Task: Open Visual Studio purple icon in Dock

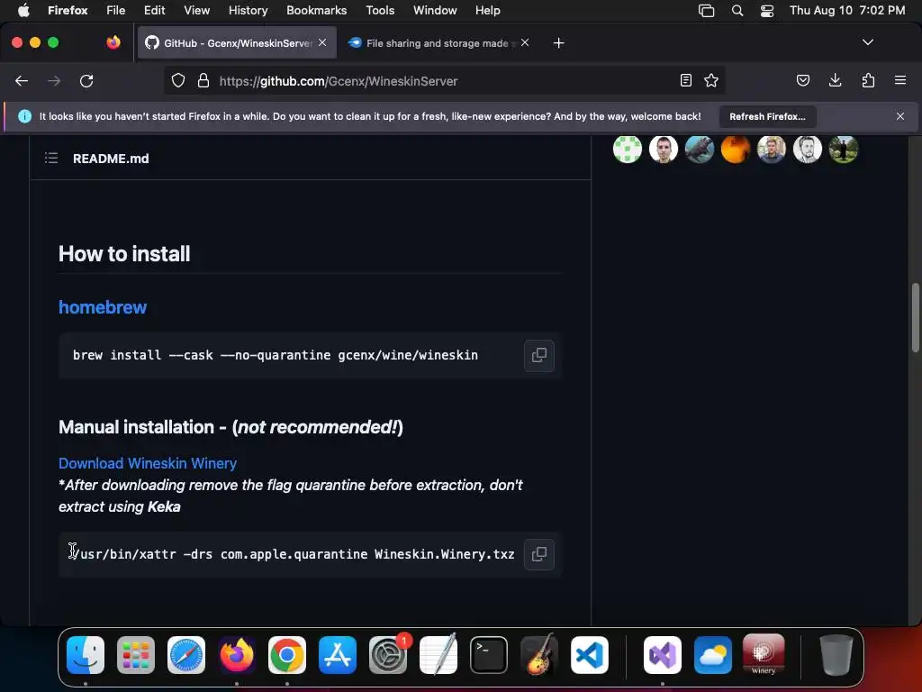Action: tap(663, 655)
